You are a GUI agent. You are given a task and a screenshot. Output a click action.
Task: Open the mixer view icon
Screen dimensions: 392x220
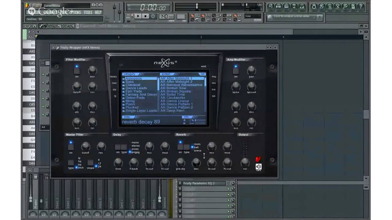click(x=302, y=6)
